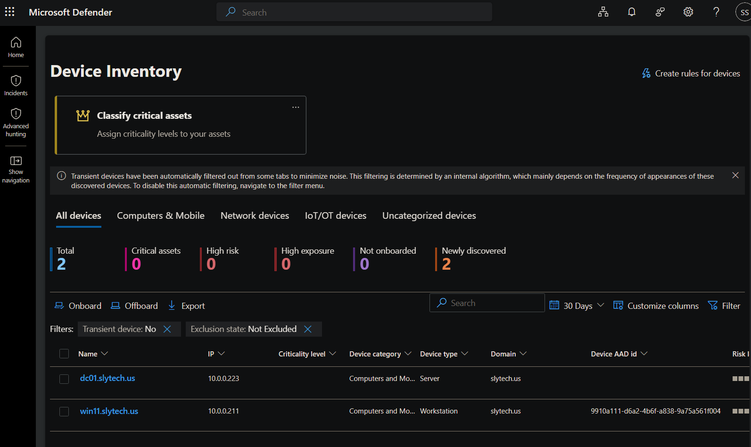Open device dc01.slytech.us
751x447 pixels.
[107, 378]
